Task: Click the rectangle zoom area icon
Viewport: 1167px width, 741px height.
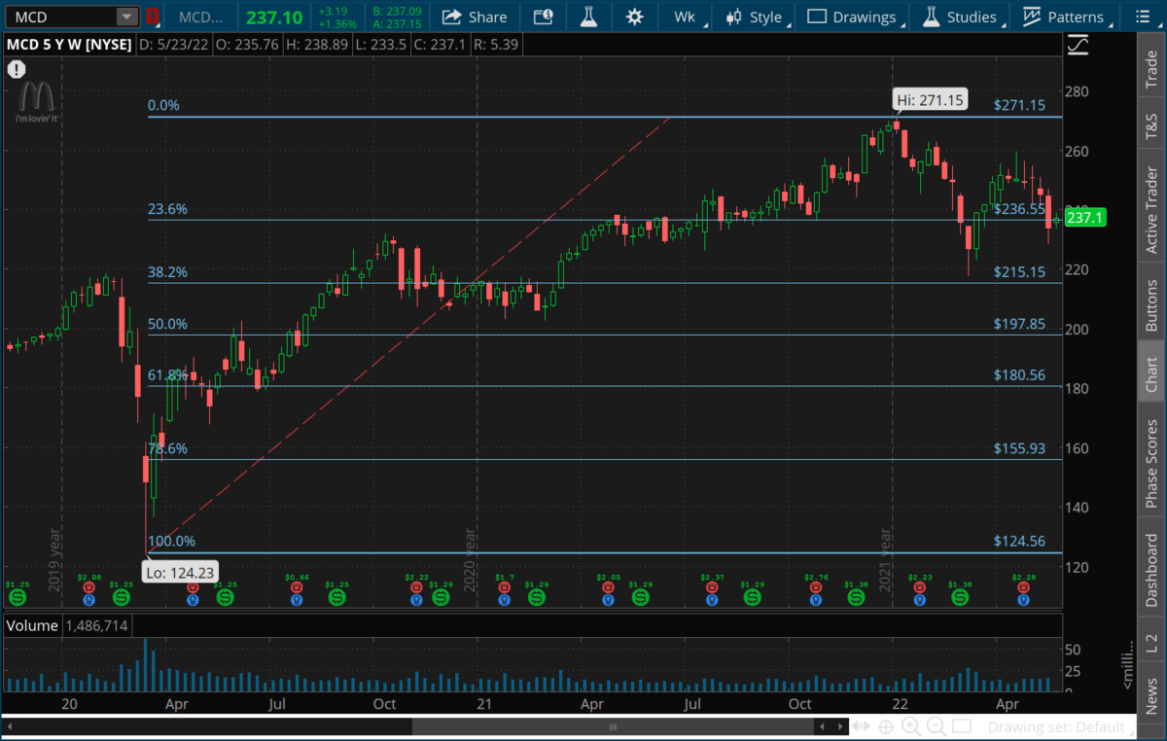Action: tap(961, 726)
